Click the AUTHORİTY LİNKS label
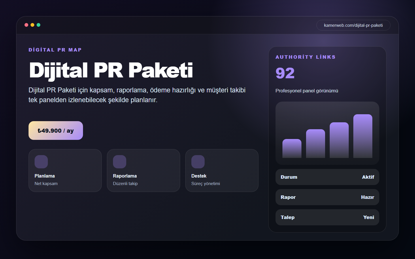415x259 pixels. tap(305, 57)
